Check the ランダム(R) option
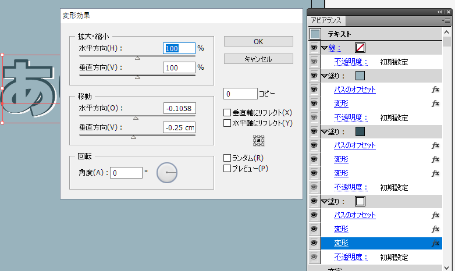Screen dimensions: 455x271 [x=227, y=158]
